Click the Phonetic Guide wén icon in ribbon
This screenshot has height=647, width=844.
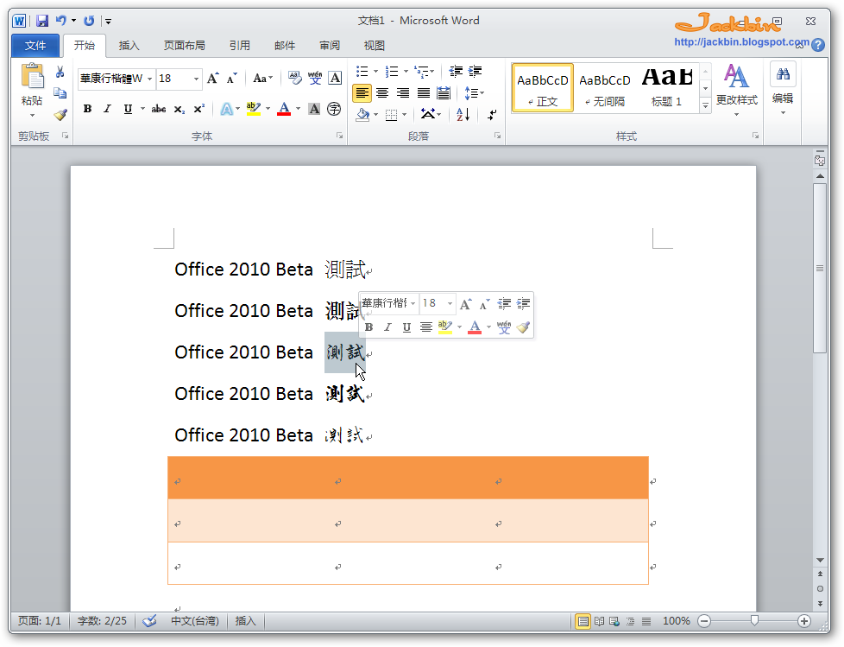coord(315,78)
